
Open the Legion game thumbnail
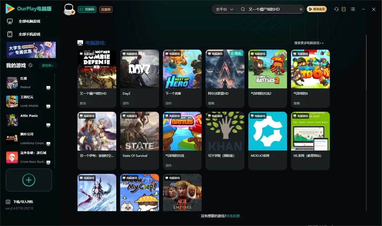97,192
